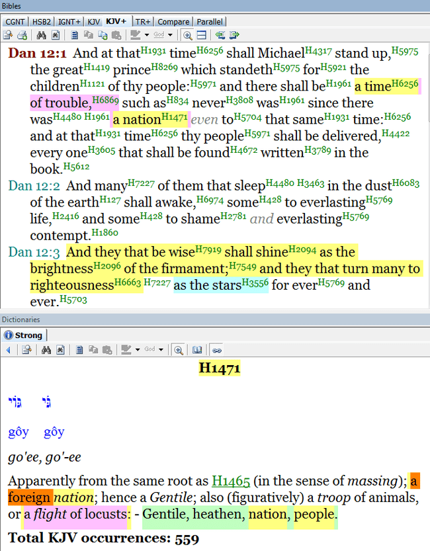Viewport: 430px width, 551px height.
Task: Click the print icon in Bibles toolbar
Action: coord(22,35)
